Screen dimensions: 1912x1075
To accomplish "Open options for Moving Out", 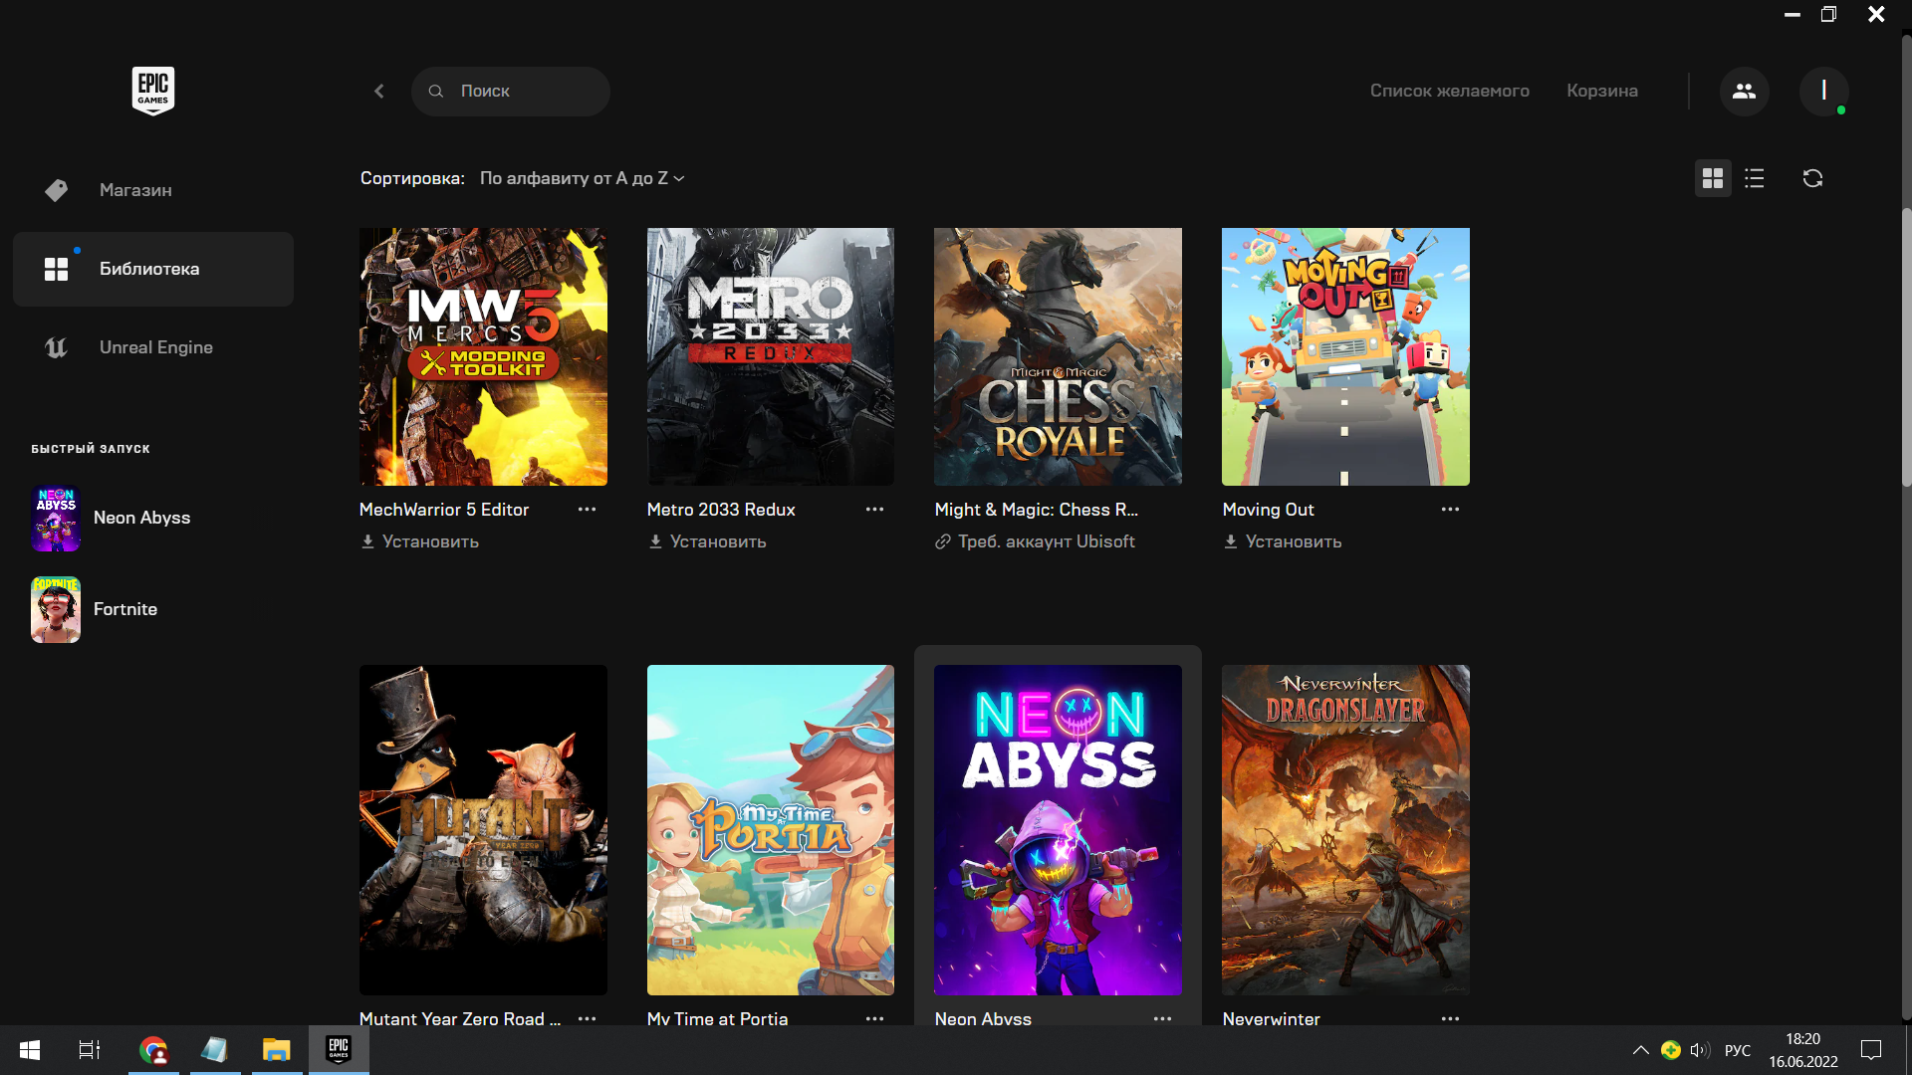I will coord(1450,510).
